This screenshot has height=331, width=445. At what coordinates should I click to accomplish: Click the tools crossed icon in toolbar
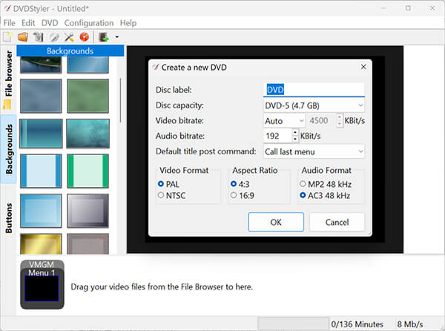click(69, 37)
